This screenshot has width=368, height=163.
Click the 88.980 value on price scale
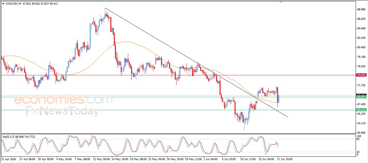(x=361, y=9)
